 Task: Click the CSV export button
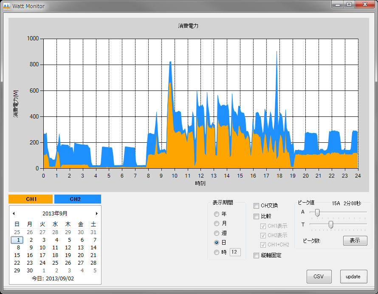point(319,277)
